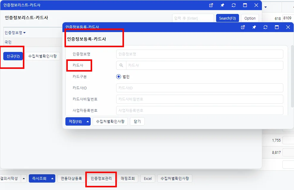294x190 pixels.
Task: Open 매핑조회 in the bottom bar
Action: (x=128, y=179)
